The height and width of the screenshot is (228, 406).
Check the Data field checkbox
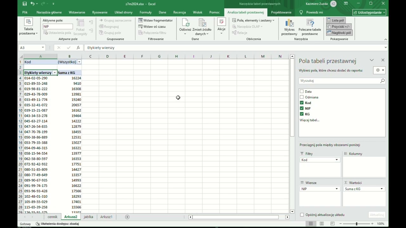point(302,92)
